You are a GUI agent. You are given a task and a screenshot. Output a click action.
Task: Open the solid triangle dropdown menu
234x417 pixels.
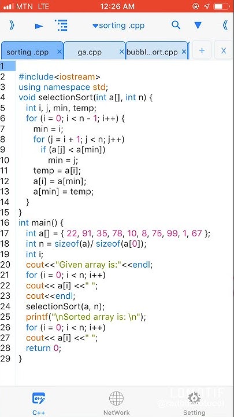pos(198,25)
